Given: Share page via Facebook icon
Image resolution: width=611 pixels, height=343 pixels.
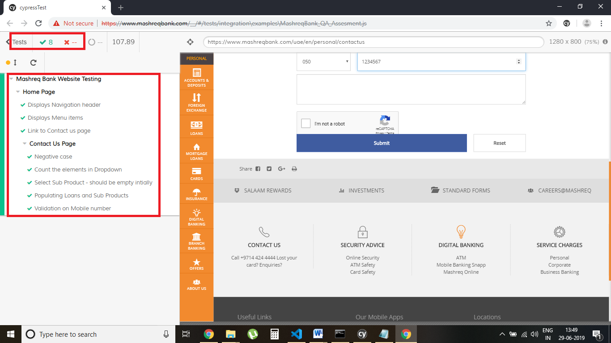Looking at the screenshot, I should click(258, 169).
